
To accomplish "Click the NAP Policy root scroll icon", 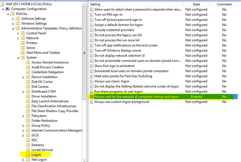I will pyautogui.click(x=2, y=4).
